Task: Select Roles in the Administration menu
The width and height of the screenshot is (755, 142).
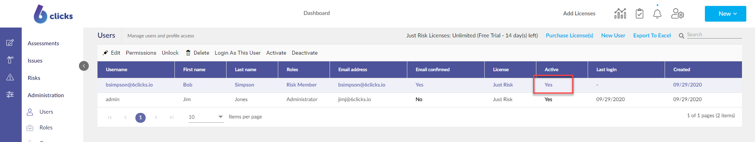Action: point(46,127)
